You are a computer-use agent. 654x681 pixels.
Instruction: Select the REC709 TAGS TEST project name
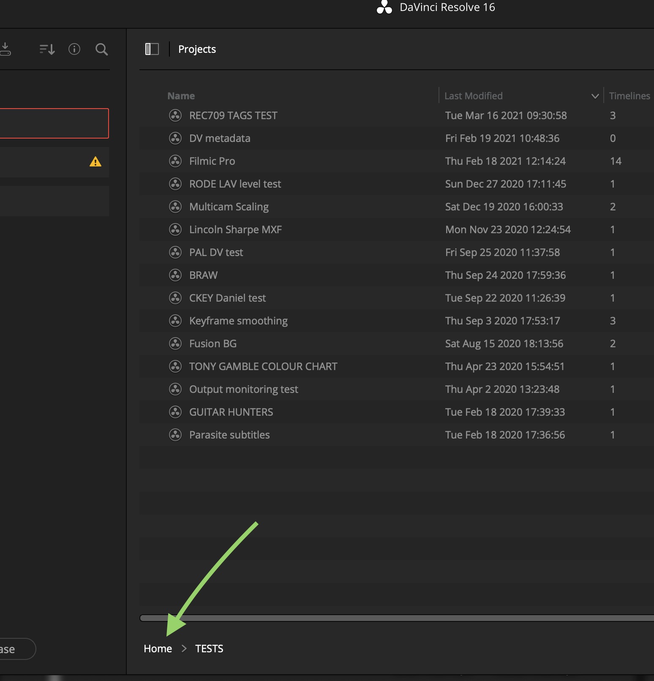(233, 115)
